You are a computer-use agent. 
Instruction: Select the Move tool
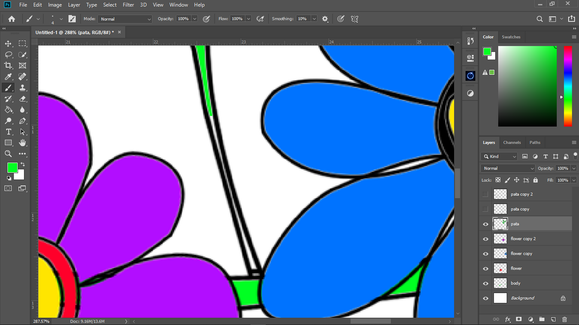8,43
